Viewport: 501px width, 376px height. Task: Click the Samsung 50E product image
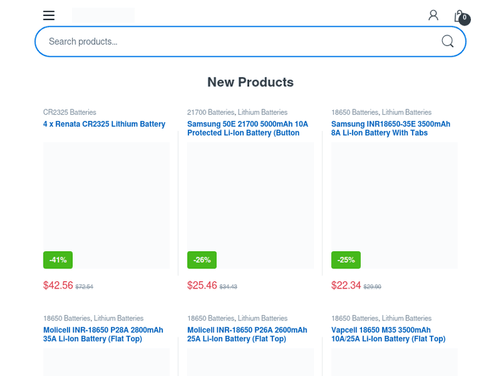point(250,200)
